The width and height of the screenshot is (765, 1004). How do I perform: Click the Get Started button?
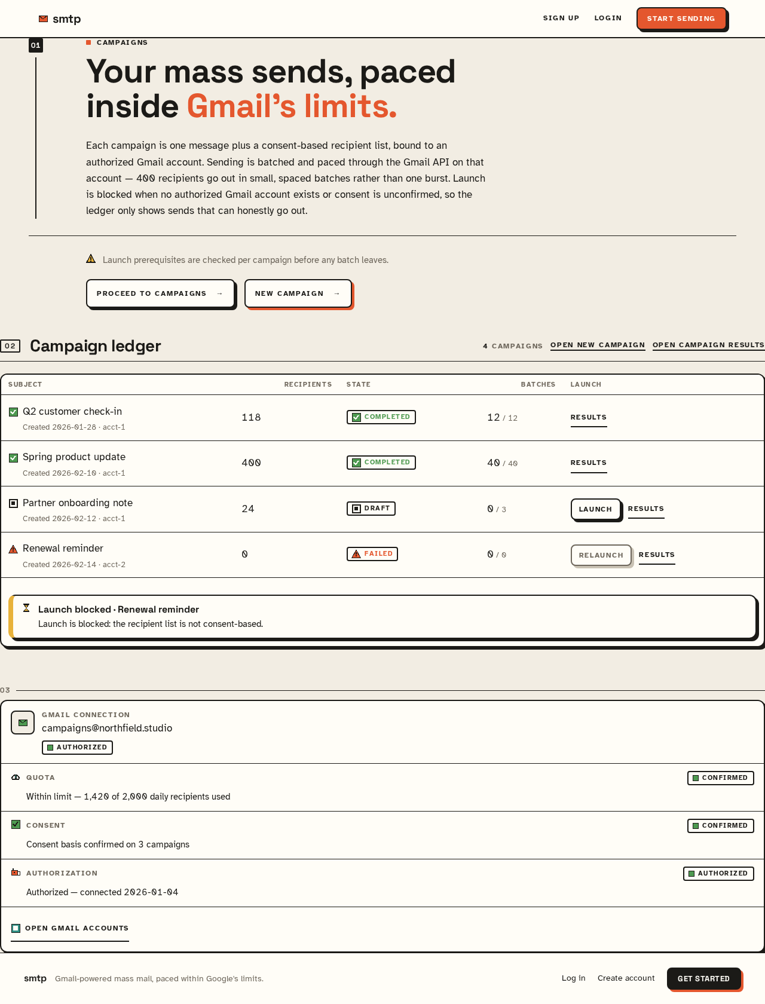pyautogui.click(x=704, y=979)
